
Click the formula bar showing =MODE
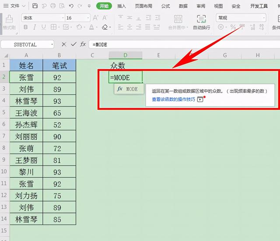click(x=185, y=45)
